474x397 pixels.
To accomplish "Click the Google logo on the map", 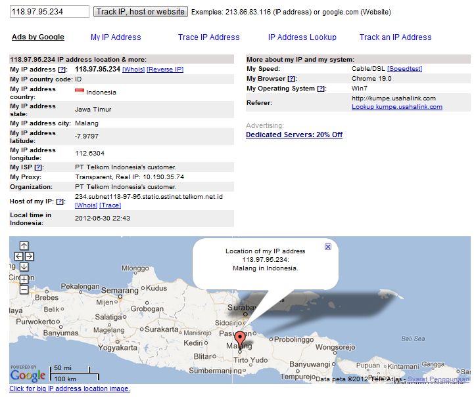I will [x=28, y=375].
